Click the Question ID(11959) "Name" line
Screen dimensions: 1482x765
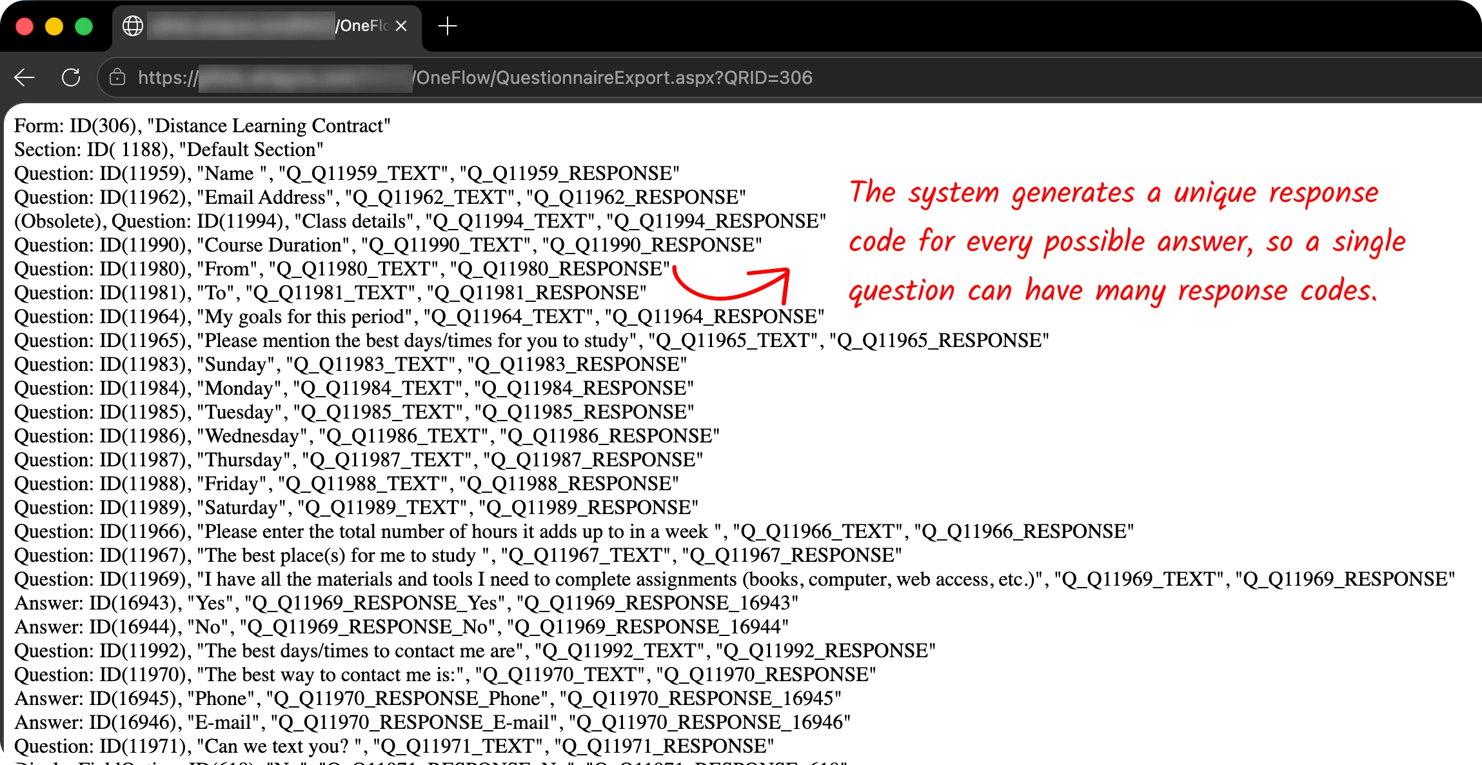[347, 173]
